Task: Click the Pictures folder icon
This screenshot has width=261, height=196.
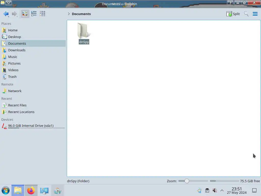Action: coord(4,64)
